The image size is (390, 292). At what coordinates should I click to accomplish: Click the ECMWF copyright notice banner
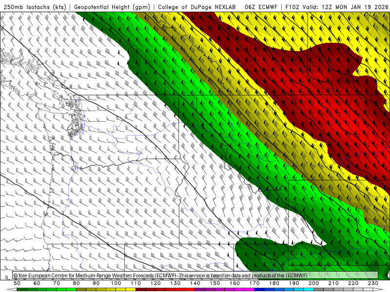[195, 275]
